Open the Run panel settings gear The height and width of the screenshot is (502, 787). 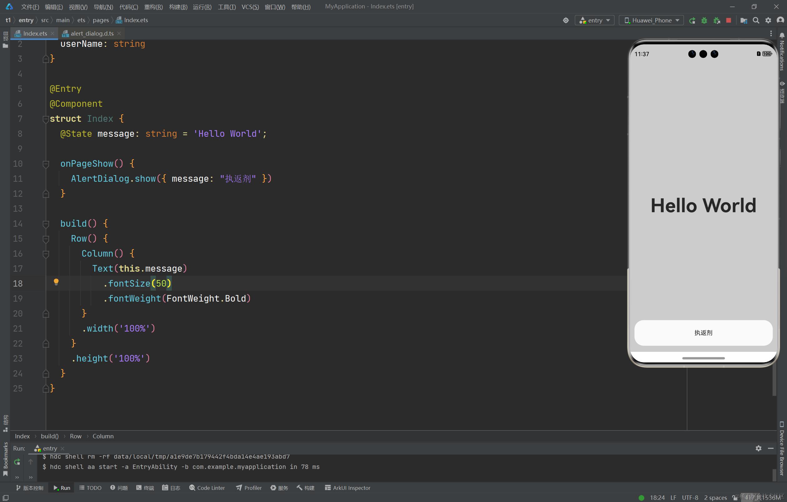click(758, 448)
